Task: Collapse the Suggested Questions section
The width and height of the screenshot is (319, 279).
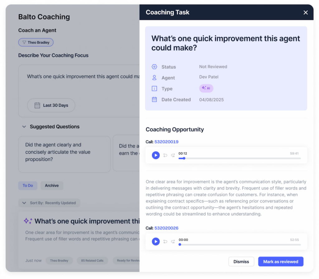Action: (x=24, y=127)
